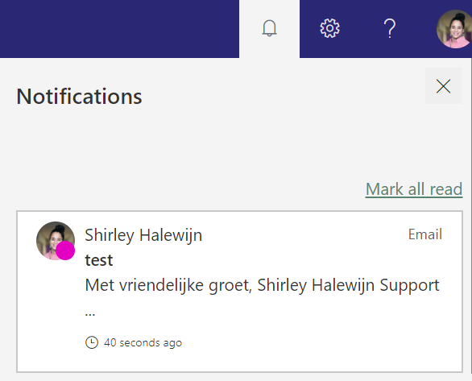The width and height of the screenshot is (472, 381).
Task: Select the sender name Shirley Halewijn
Action: tap(143, 235)
